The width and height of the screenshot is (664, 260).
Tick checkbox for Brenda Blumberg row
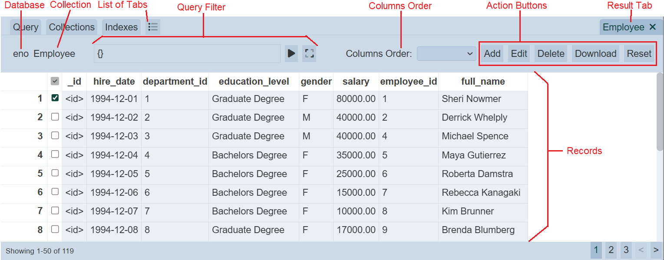pyautogui.click(x=55, y=229)
